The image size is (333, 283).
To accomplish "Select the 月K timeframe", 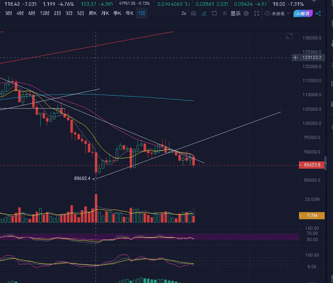I will (x=105, y=13).
